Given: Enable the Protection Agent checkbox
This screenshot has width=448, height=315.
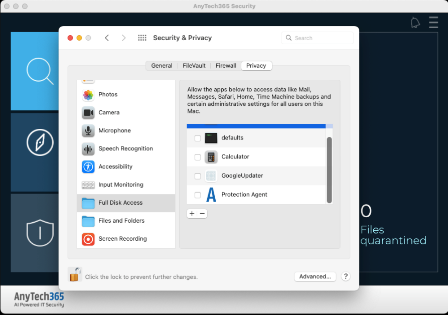Looking at the screenshot, I should (x=198, y=195).
